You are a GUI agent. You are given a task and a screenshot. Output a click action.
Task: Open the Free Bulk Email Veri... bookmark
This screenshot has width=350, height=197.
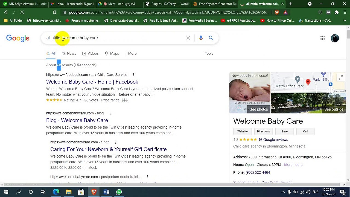[161, 21]
